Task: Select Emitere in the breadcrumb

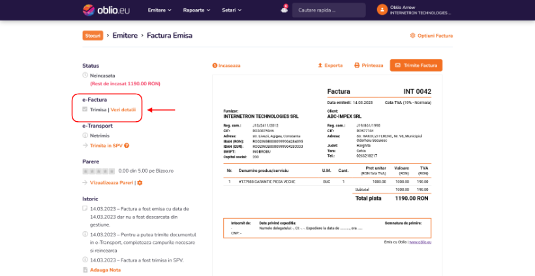Action: 125,35
